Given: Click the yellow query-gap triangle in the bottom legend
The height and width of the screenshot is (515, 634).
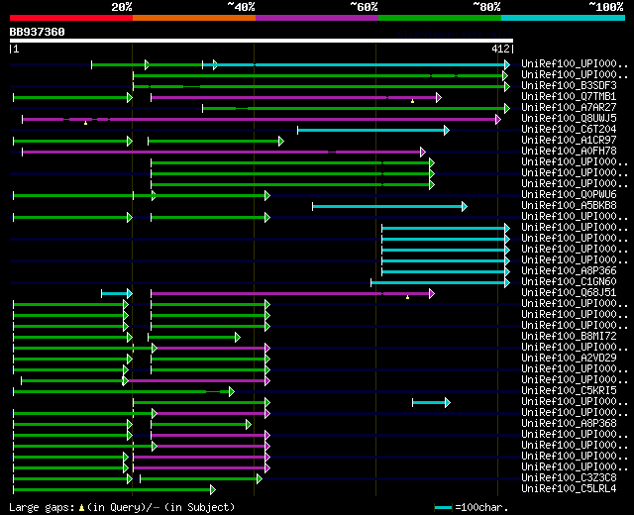Looking at the screenshot, I should pos(81,508).
